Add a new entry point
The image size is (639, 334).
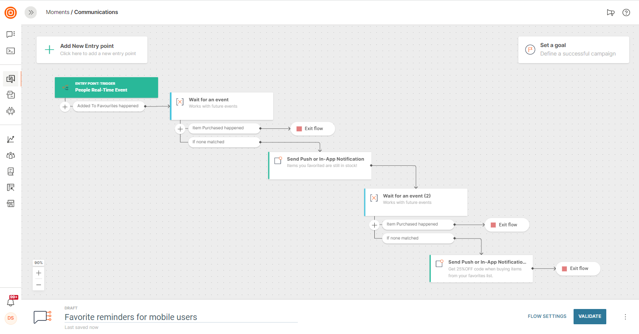(92, 50)
